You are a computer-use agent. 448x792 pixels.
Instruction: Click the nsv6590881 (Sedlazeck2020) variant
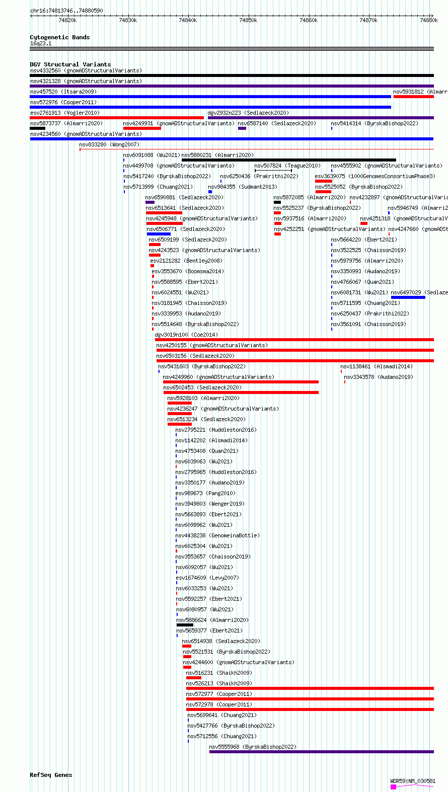click(x=150, y=202)
